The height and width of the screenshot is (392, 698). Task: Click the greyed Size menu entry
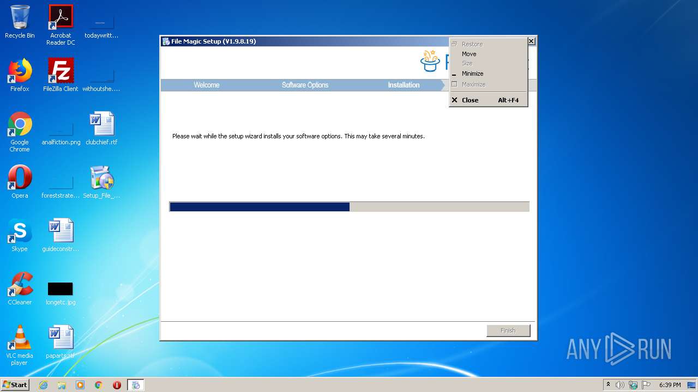(x=488, y=64)
